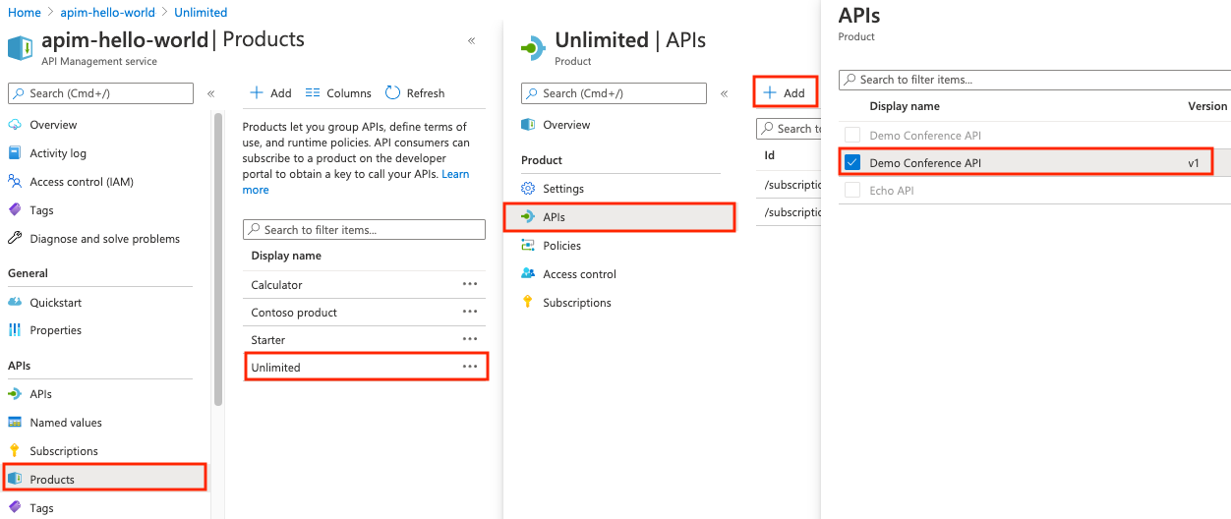Click the Add button in Unlimited APIs
This screenshot has width=1231, height=519.
pos(785,93)
